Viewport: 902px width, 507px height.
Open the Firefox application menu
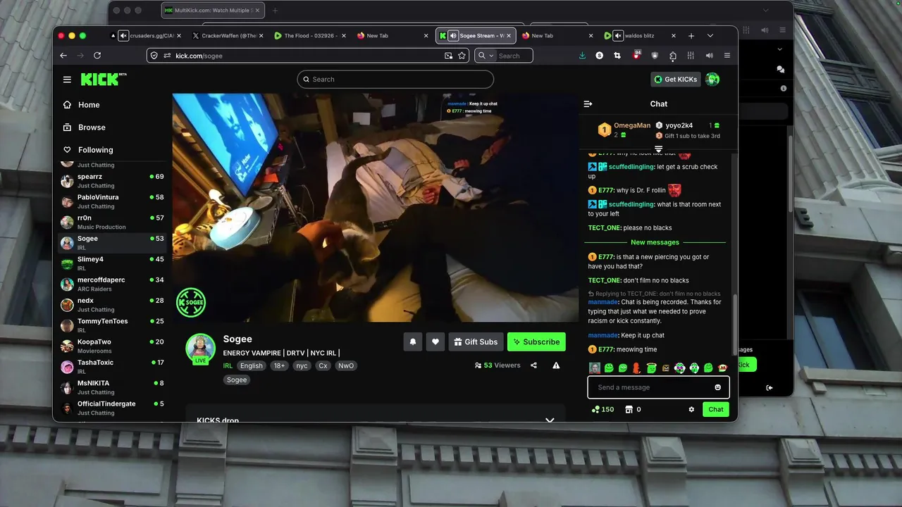(x=727, y=56)
